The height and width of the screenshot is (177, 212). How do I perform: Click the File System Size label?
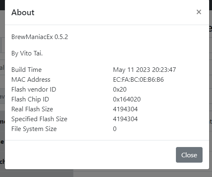(34, 129)
